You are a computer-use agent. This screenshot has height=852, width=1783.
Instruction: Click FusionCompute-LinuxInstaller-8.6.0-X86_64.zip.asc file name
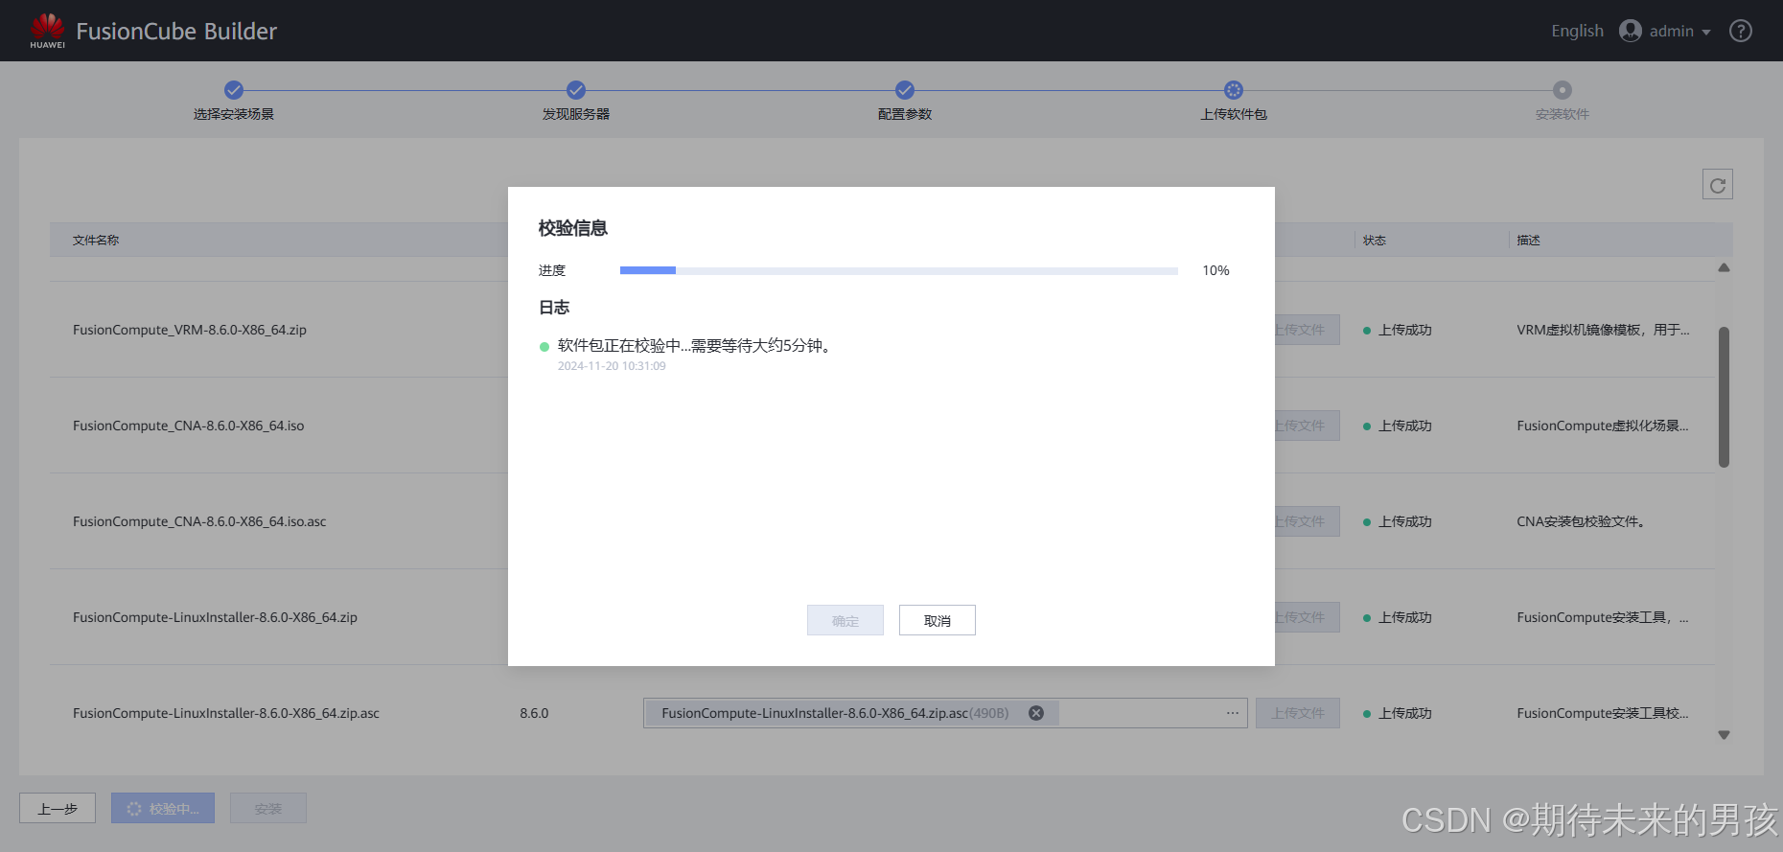pos(226,713)
